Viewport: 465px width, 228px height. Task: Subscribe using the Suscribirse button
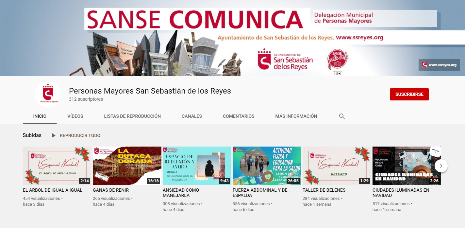point(409,94)
